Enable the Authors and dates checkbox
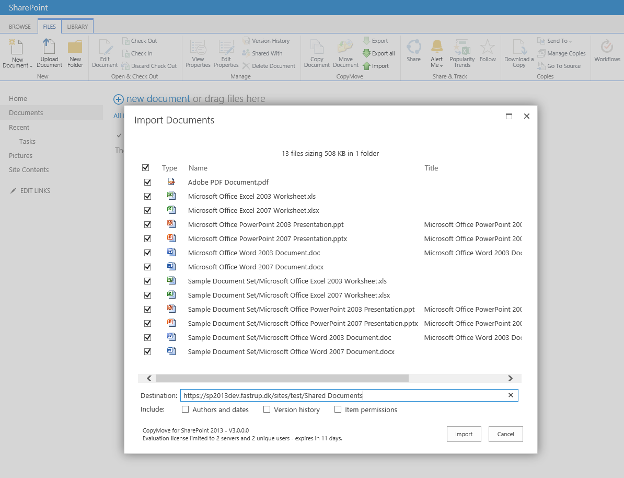The image size is (624, 478). click(185, 409)
